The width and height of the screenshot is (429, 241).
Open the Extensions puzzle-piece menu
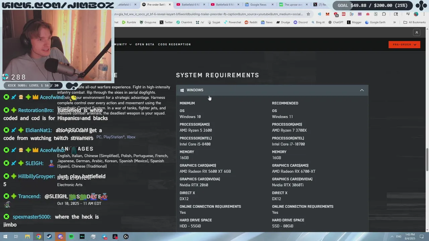[x=384, y=14]
